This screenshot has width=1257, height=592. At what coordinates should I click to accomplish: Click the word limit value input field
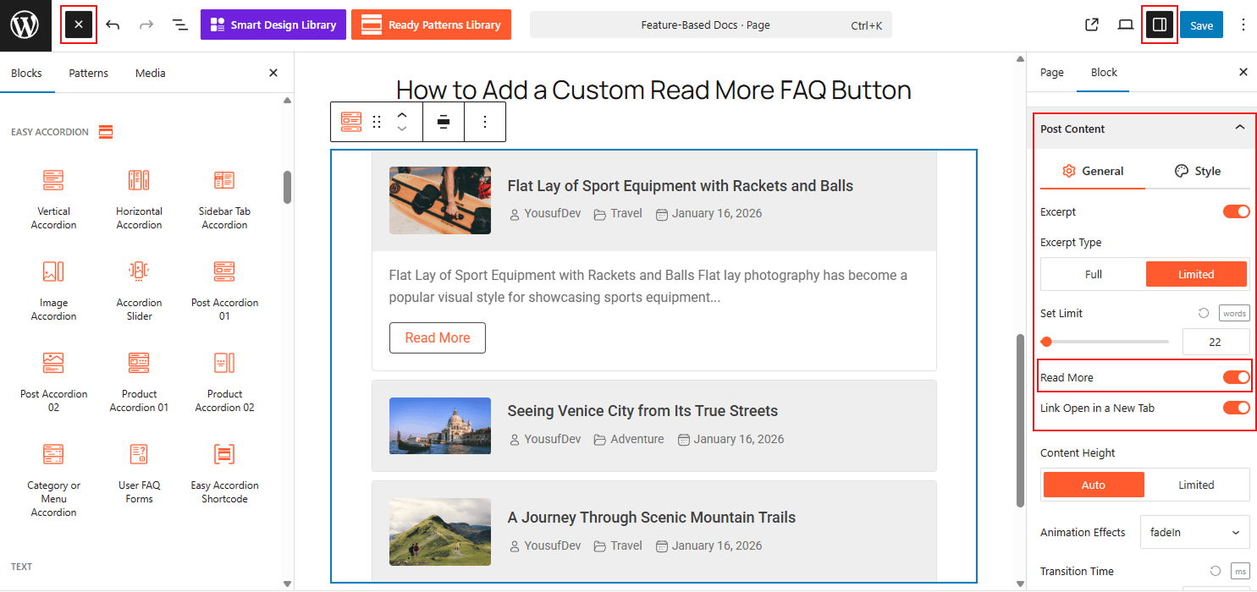[x=1216, y=342]
